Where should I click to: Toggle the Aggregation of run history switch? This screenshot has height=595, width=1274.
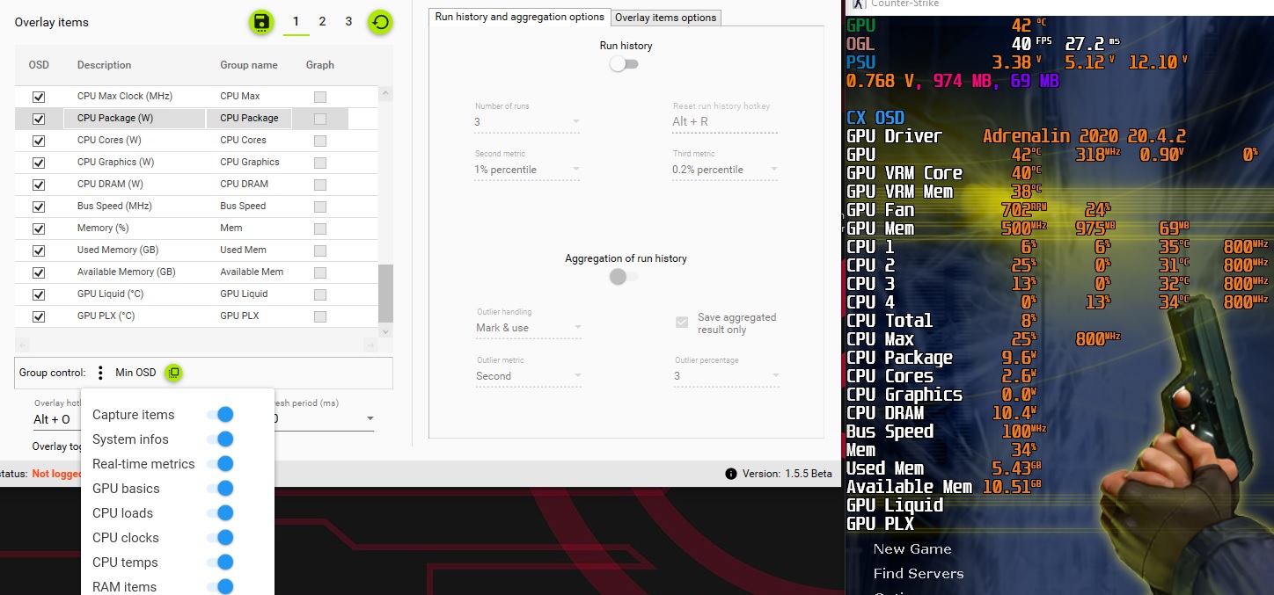coord(625,277)
